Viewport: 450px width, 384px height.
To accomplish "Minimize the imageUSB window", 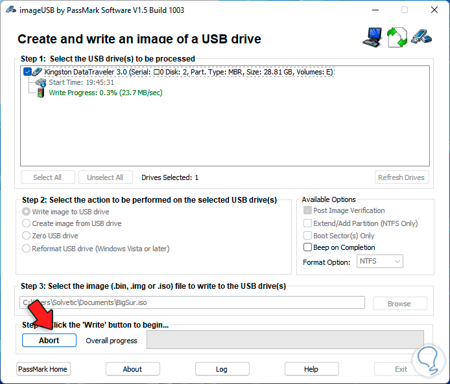I will coord(375,10).
